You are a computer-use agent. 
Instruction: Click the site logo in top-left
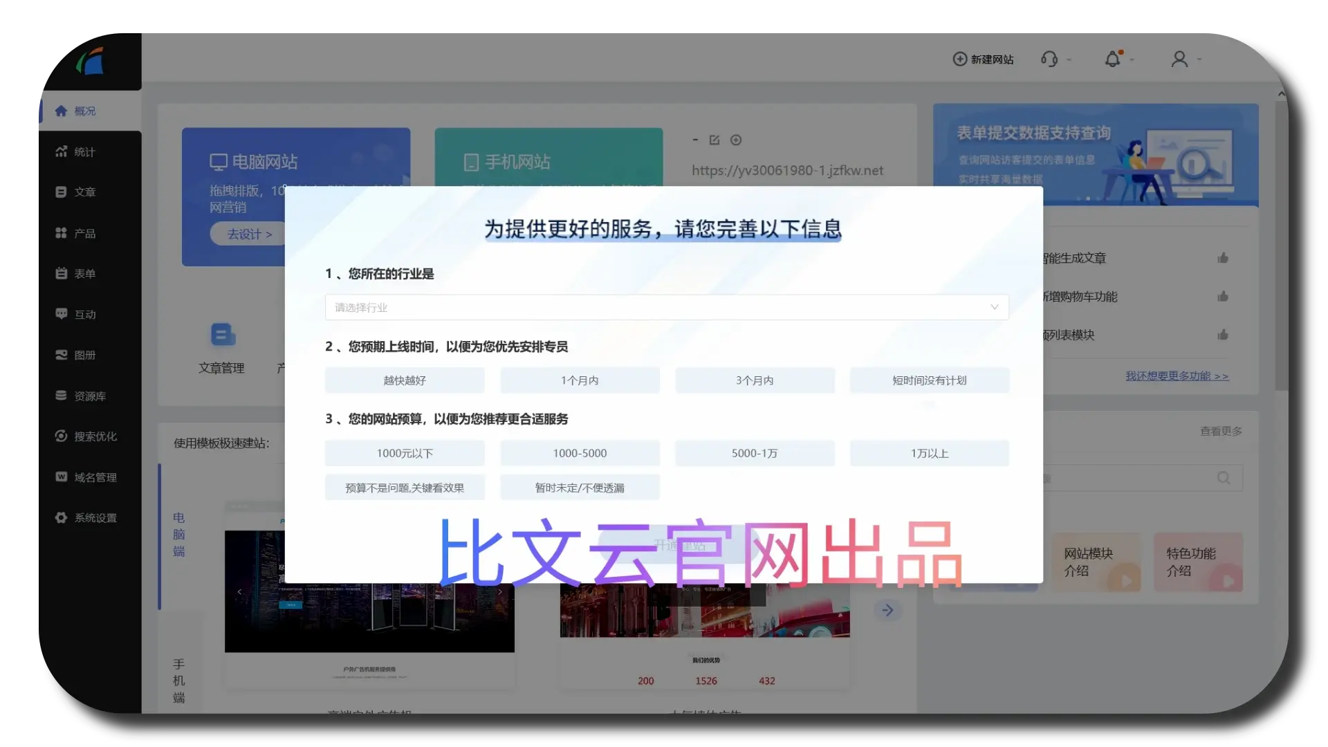point(90,61)
